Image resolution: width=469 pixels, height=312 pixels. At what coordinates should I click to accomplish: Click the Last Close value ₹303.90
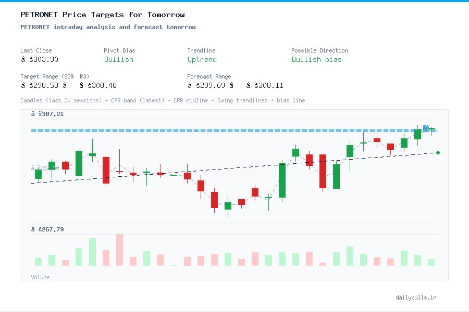point(40,59)
